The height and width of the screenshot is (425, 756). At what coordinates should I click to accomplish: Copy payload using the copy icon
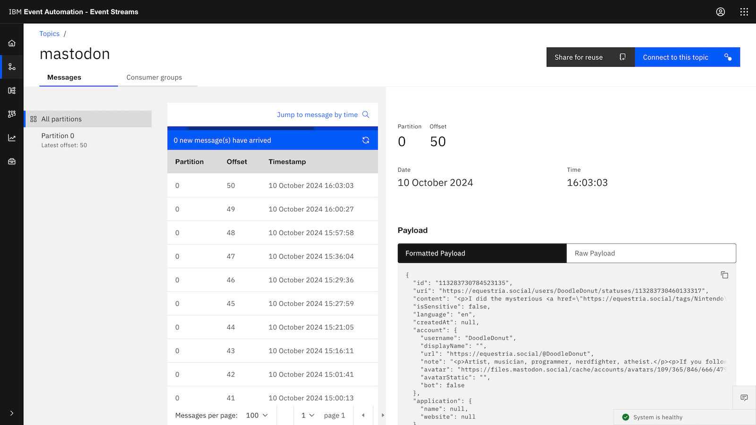[x=724, y=275]
